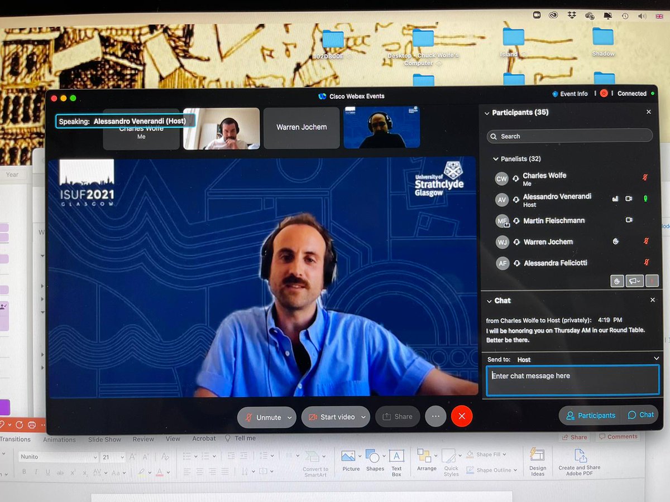The width and height of the screenshot is (670, 502).
Task: Toggle Bold formatting in the PowerPoint ribbon
Action: pos(23,471)
